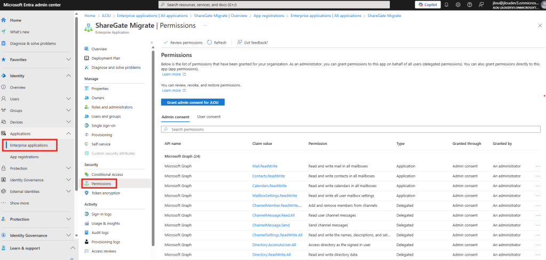The width and height of the screenshot is (546, 260).
Task: Open Owners icon under Manage
Action: (87, 98)
